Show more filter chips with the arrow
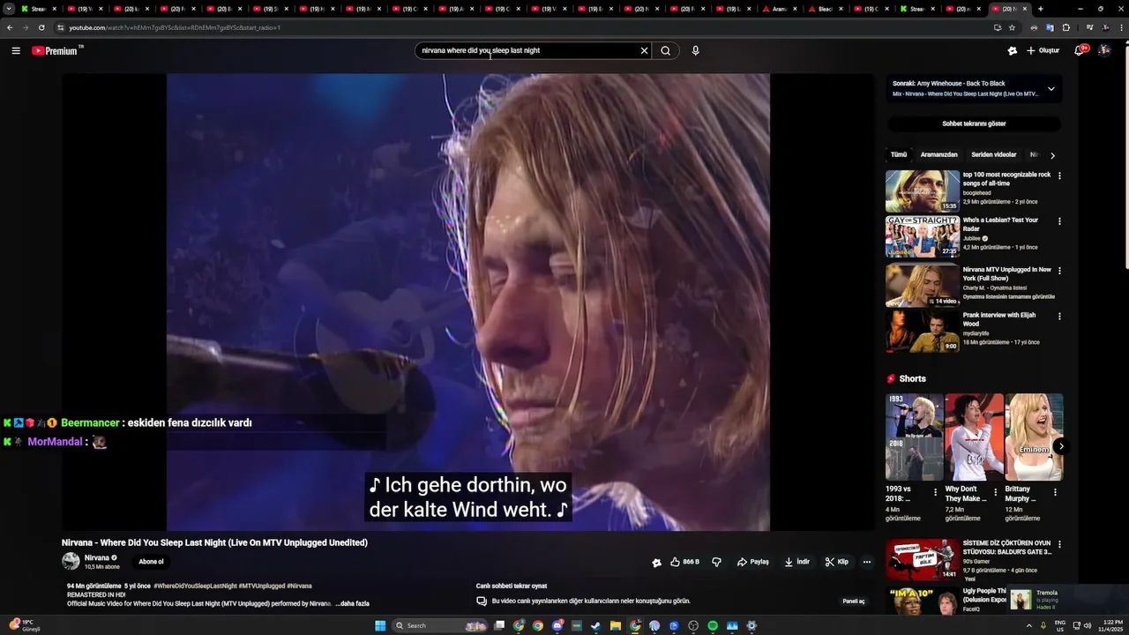Image resolution: width=1129 pixels, height=635 pixels. [x=1052, y=155]
